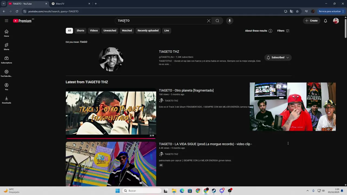
Task: Open the weather widget 24°C Despejado
Action: (11, 191)
